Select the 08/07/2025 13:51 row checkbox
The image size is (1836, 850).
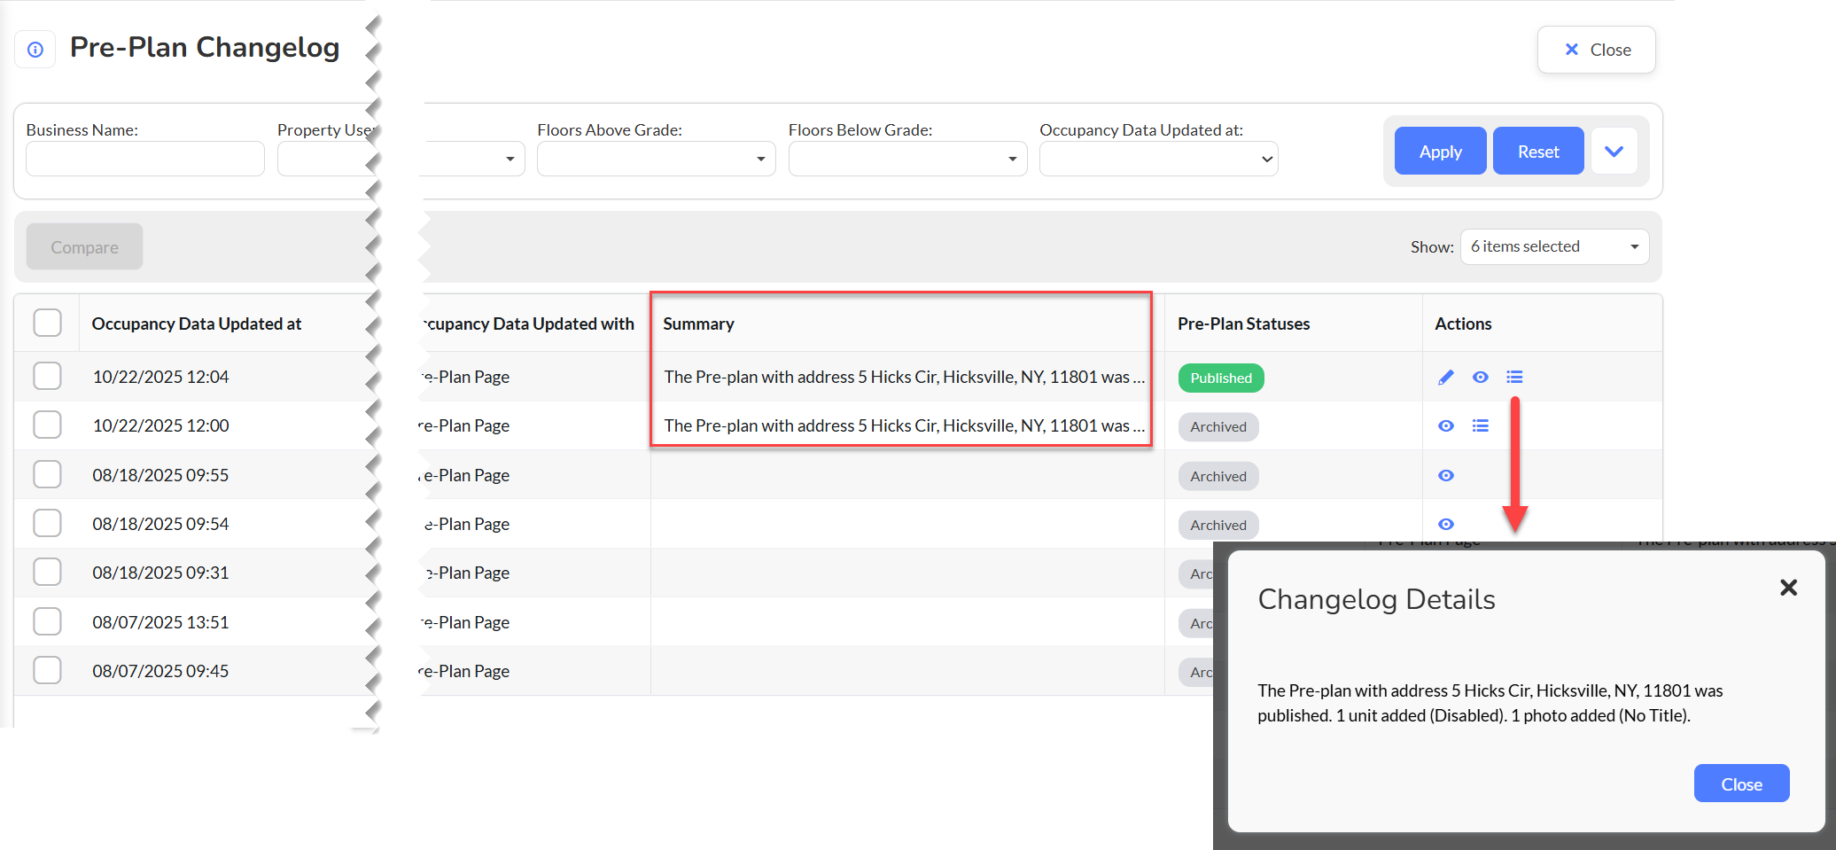click(x=48, y=622)
